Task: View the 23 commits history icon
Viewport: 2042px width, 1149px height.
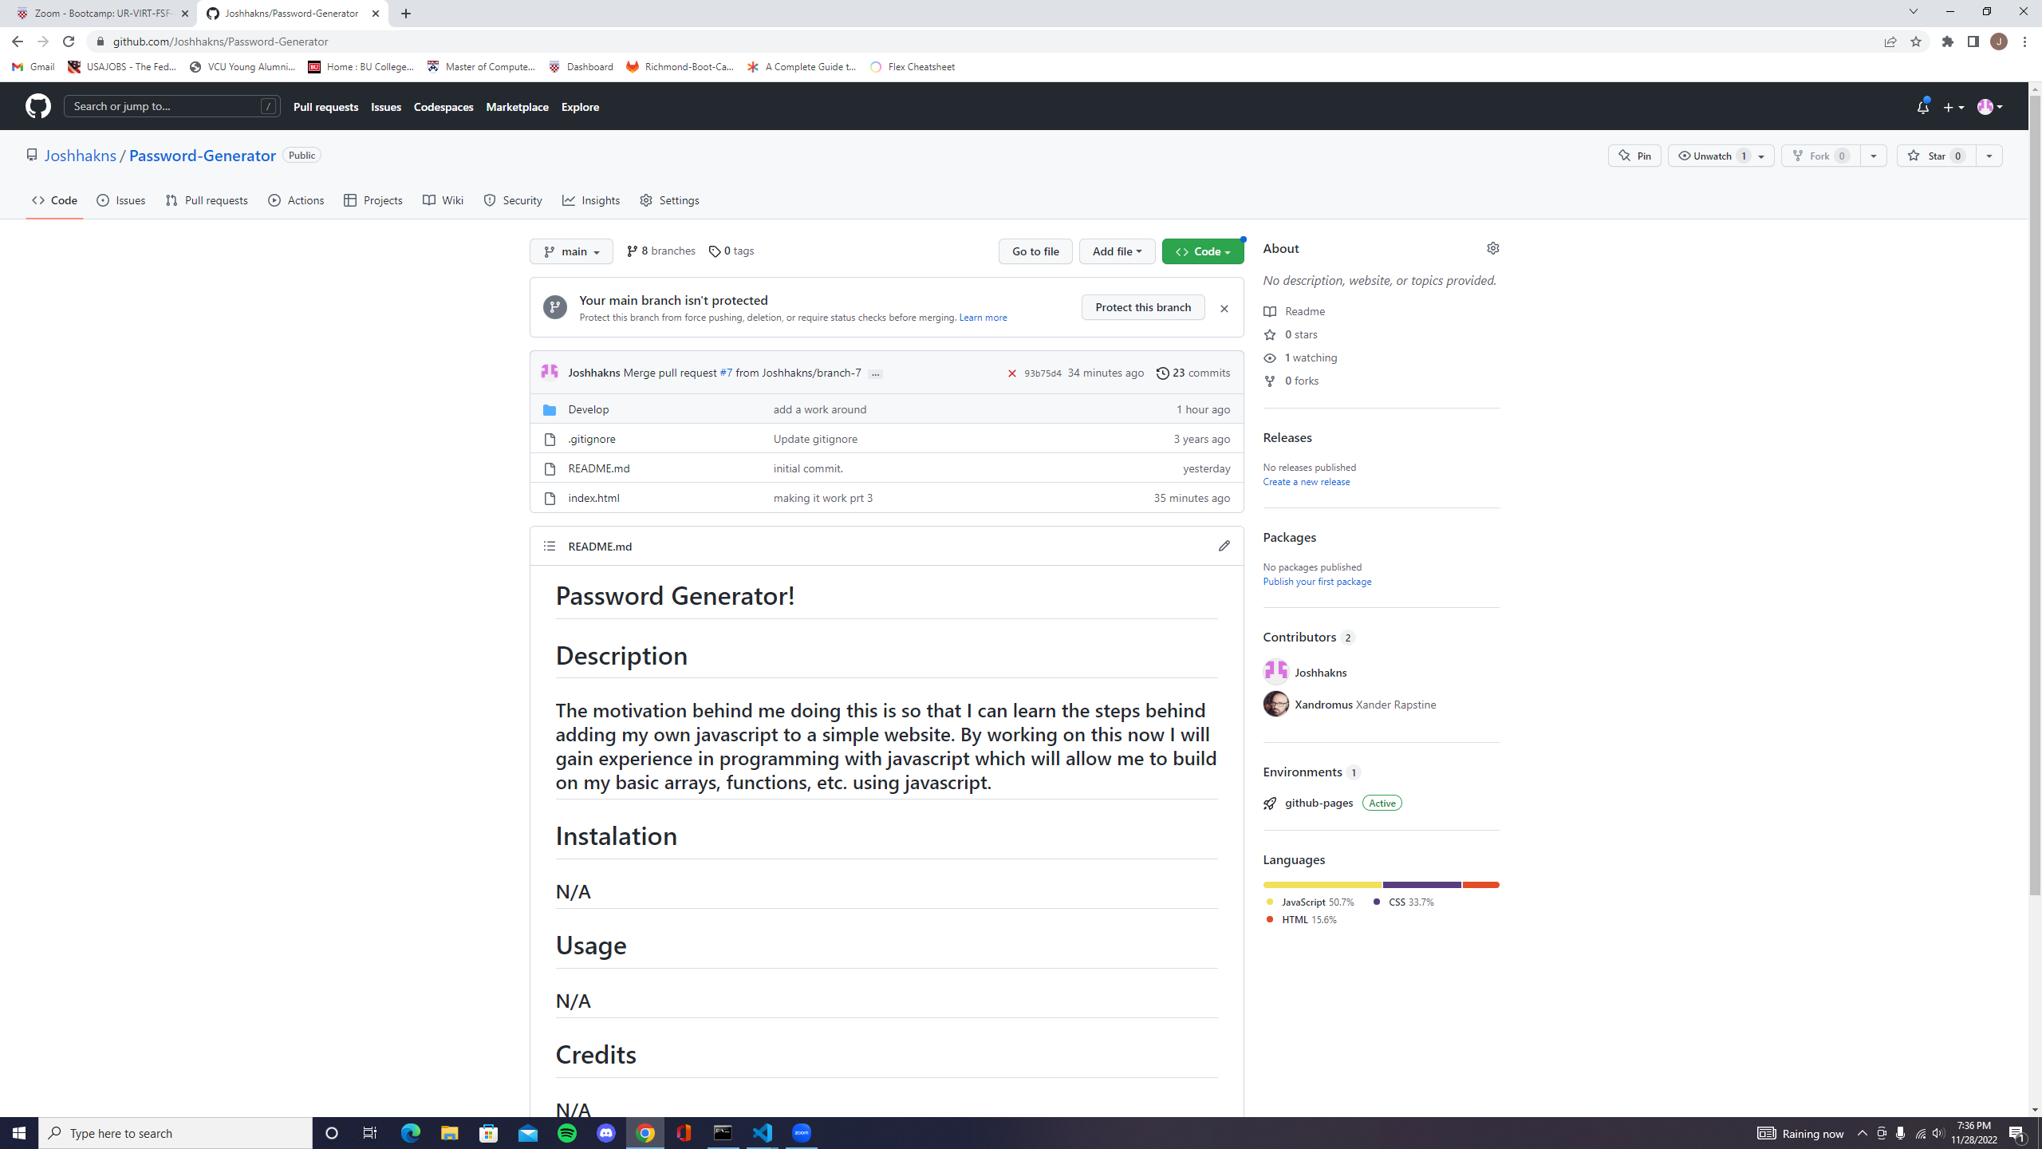Action: pyautogui.click(x=1162, y=372)
